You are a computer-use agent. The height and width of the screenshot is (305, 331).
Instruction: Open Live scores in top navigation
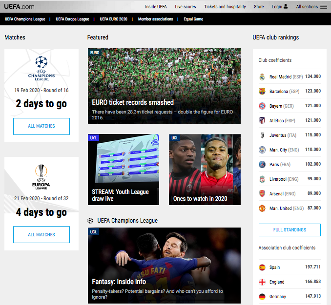(x=186, y=7)
